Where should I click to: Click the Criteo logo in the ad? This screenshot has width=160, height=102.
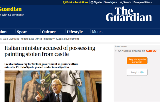(151, 51)
